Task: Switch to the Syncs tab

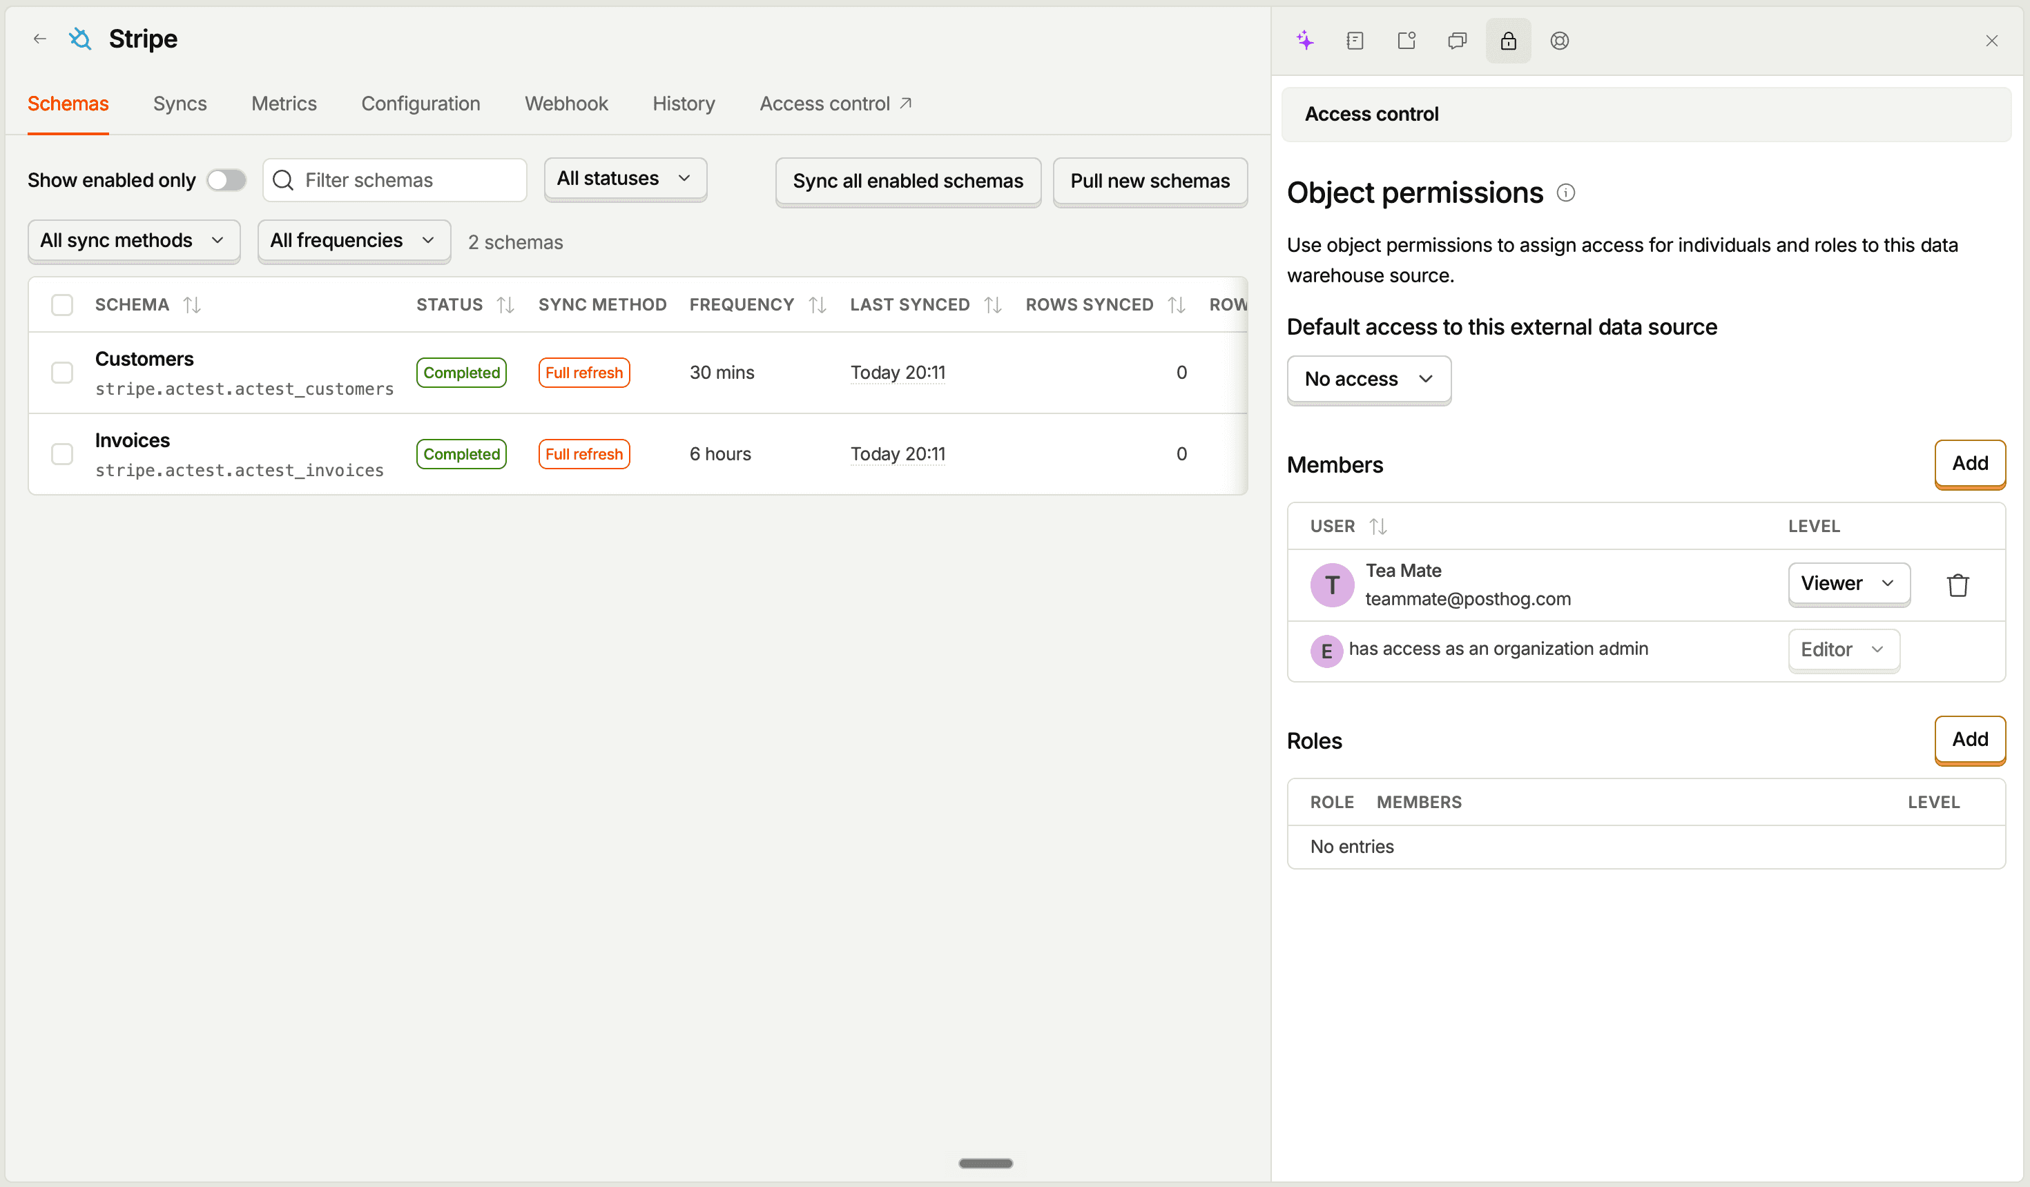Action: pos(180,104)
